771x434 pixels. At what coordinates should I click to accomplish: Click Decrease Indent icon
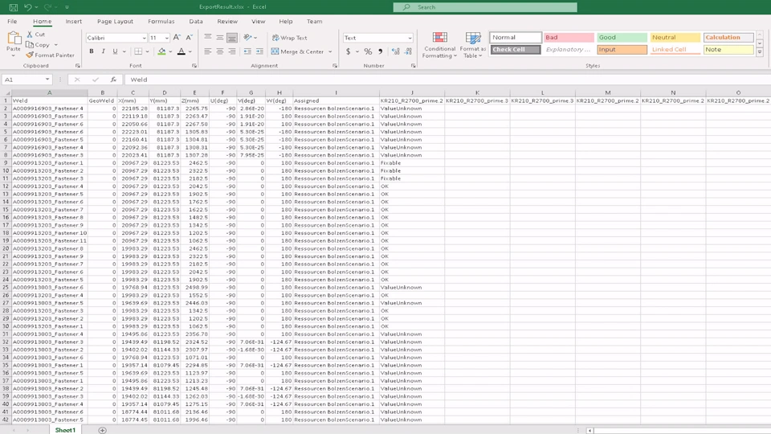click(x=247, y=51)
